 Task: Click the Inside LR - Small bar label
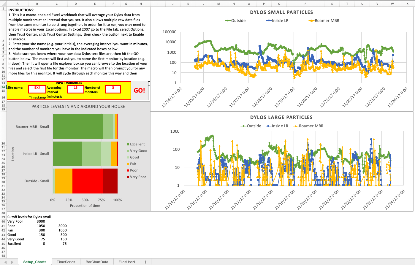tap(36, 154)
